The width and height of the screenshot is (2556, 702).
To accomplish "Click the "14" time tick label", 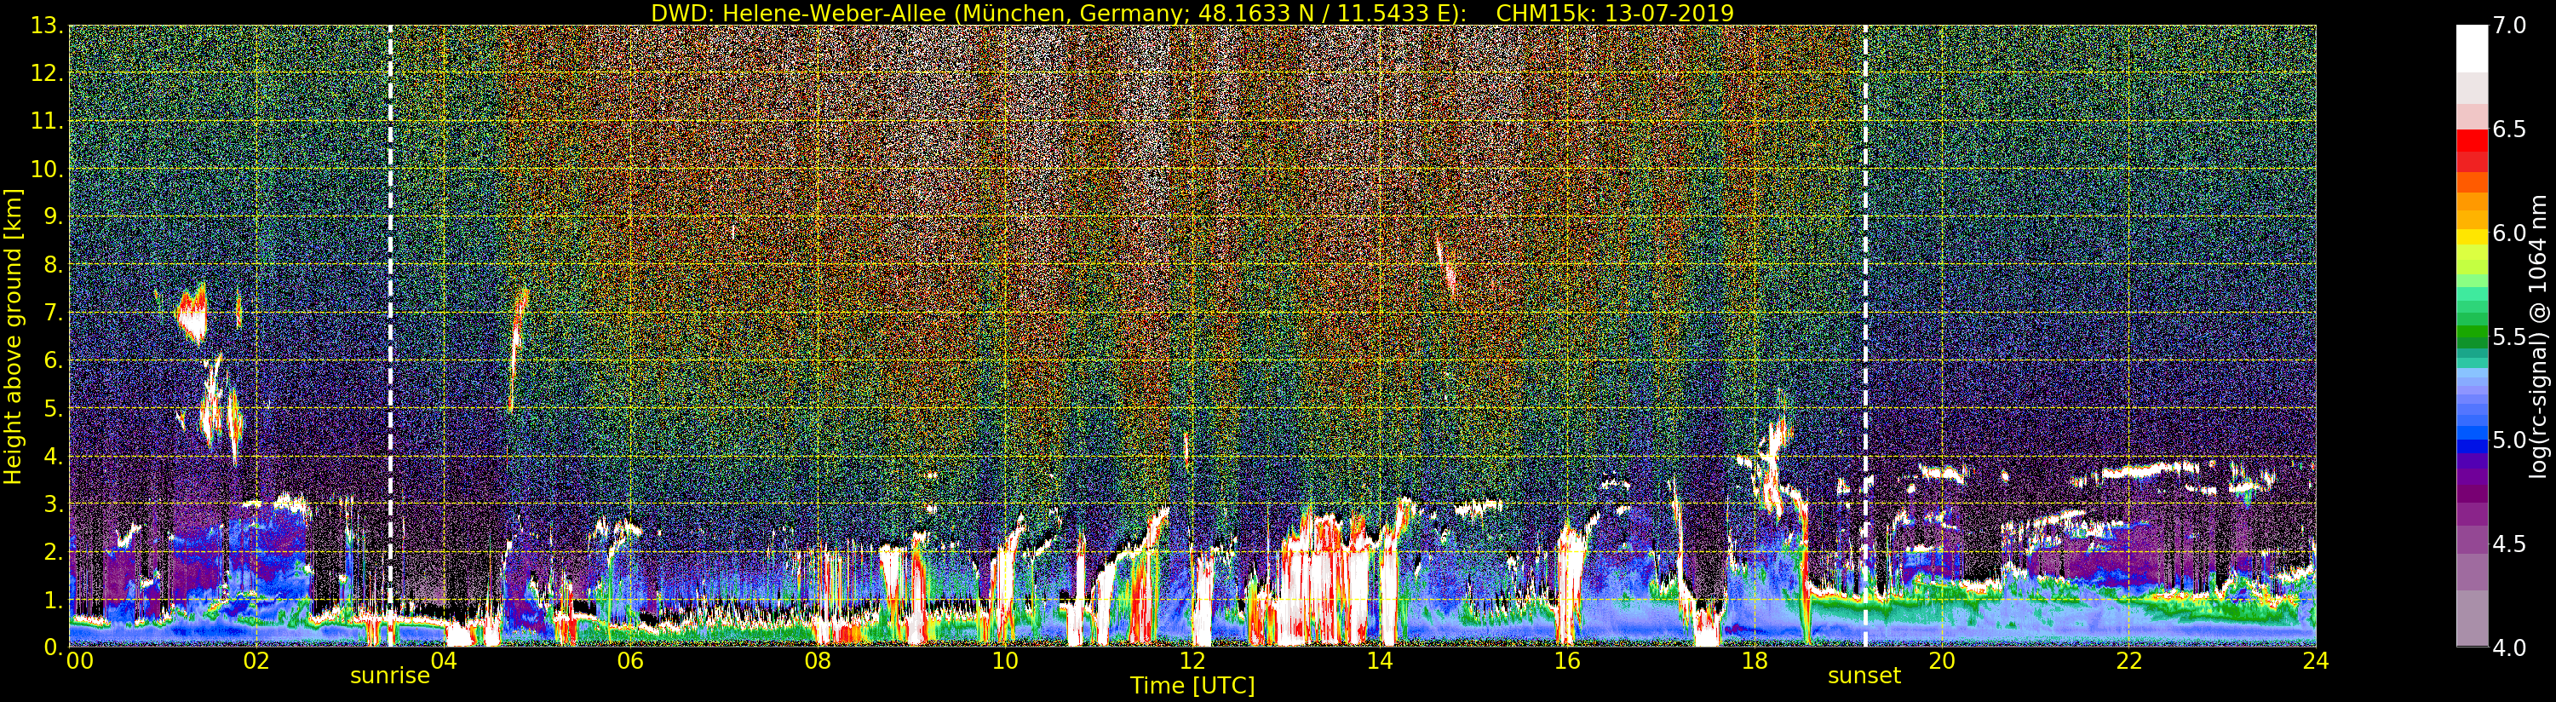I will point(1380,661).
